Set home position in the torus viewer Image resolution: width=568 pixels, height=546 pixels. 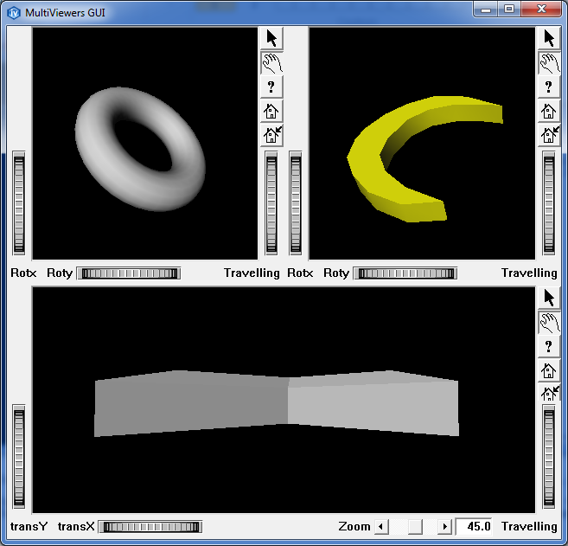(x=271, y=135)
